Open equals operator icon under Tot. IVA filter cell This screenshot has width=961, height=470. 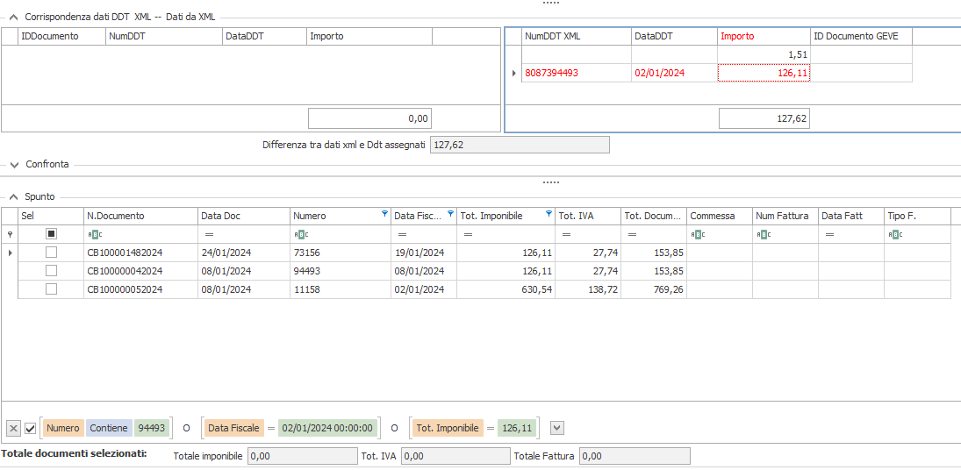[x=566, y=234]
